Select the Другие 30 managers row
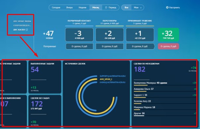The image size is (200, 129). [165, 114]
